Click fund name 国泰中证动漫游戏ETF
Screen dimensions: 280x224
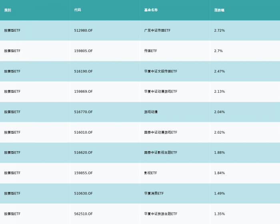click(161, 132)
